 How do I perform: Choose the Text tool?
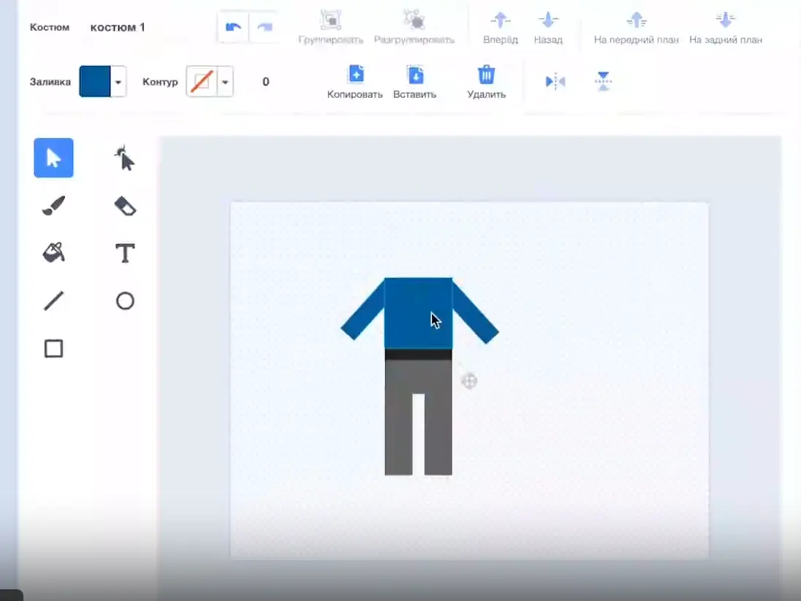tap(125, 253)
